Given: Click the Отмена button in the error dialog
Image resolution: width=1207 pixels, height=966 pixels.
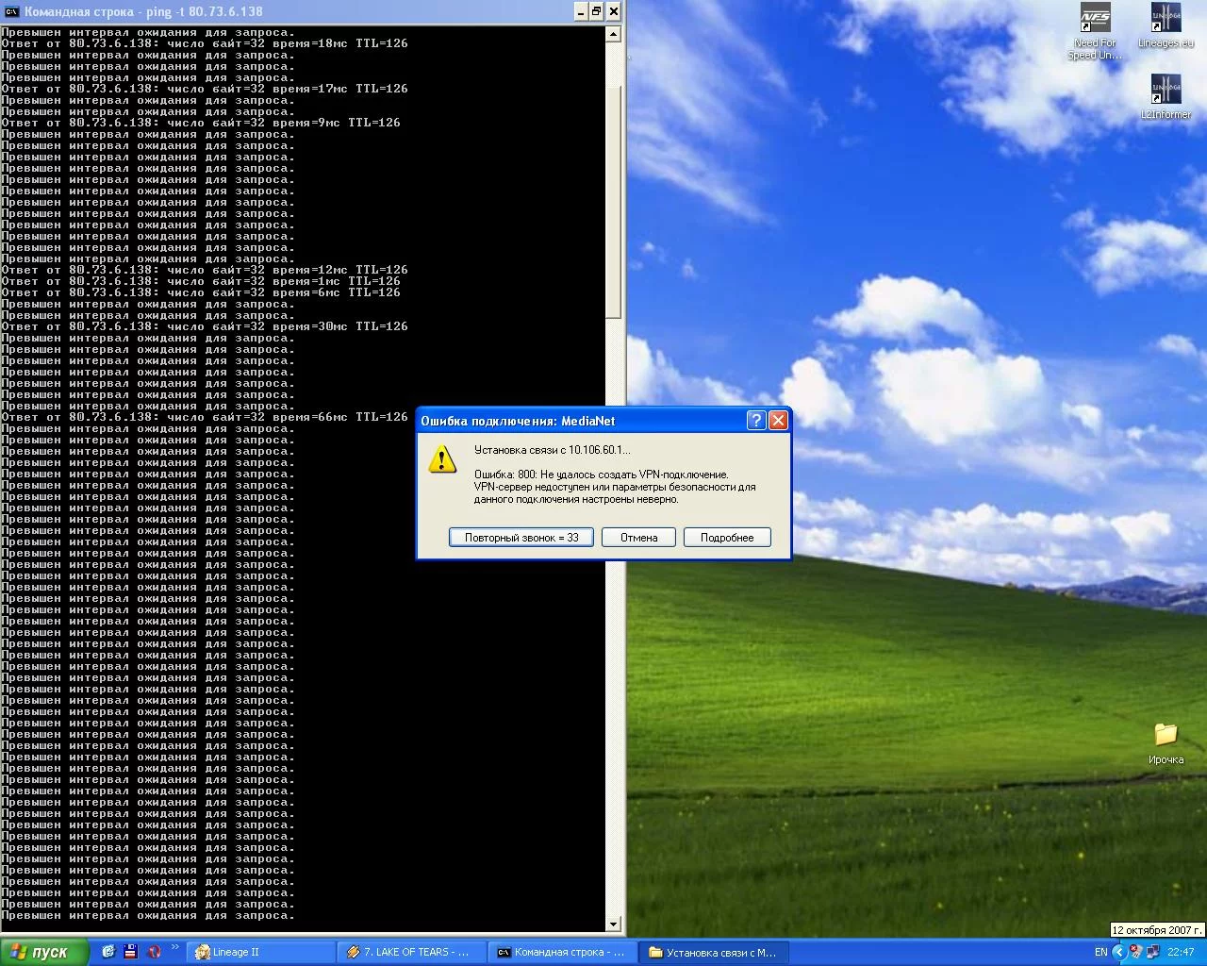Looking at the screenshot, I should [x=638, y=538].
